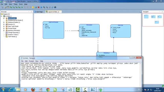Screen dimensions: 164x92
Task: Minimize the Browser panel
Action: click(29, 12)
